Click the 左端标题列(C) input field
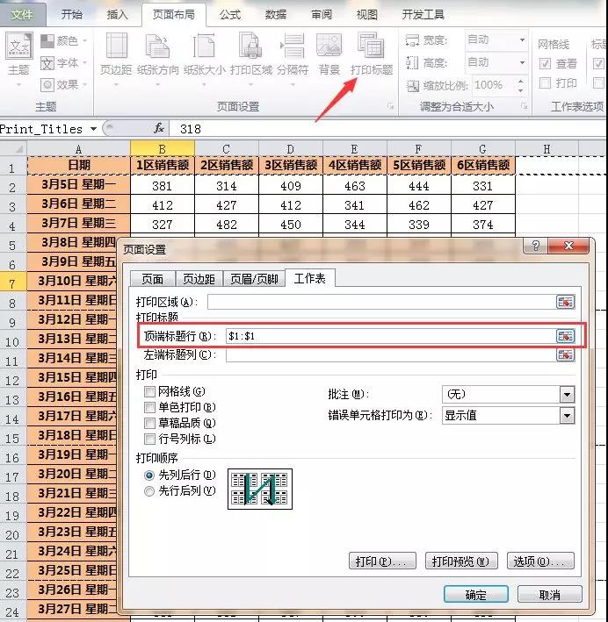 (391, 354)
